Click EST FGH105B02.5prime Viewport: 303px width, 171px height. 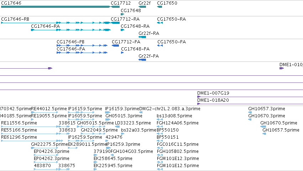pyautogui.click(x=178, y=151)
